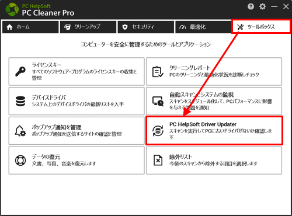Click the monitor-clock icon for auto scan
This screenshot has height=216, width=292.
(158, 101)
